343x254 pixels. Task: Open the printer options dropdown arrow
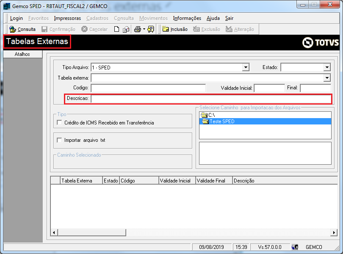pos(144,29)
